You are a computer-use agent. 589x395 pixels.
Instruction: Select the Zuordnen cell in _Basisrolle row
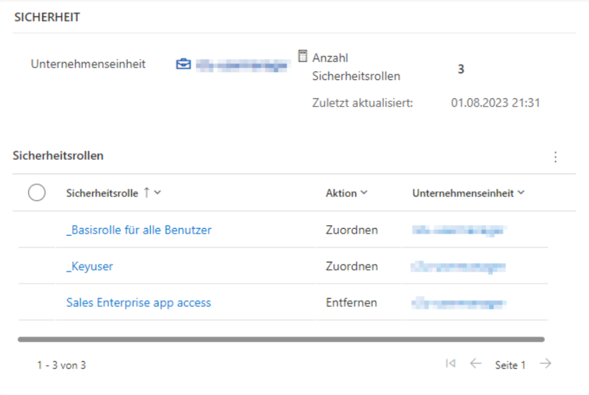(x=352, y=229)
